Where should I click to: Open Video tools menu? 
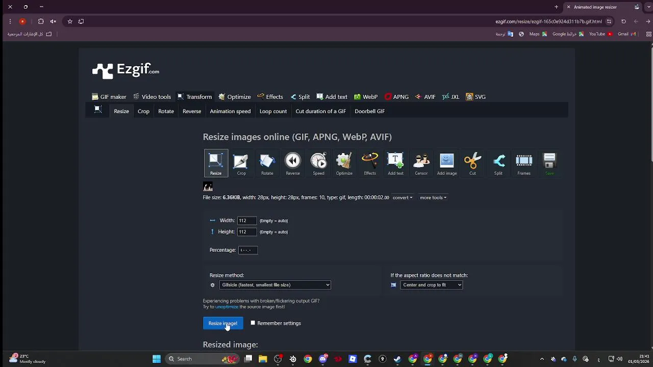coord(152,97)
